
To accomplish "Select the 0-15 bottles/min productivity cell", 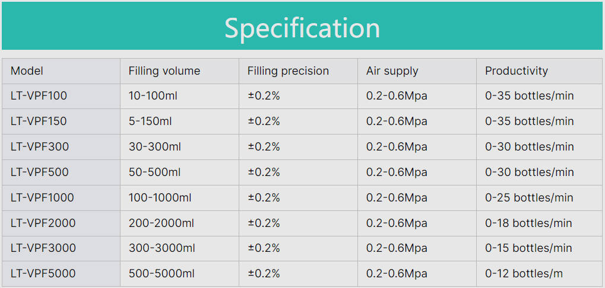I will pyautogui.click(x=528, y=248).
